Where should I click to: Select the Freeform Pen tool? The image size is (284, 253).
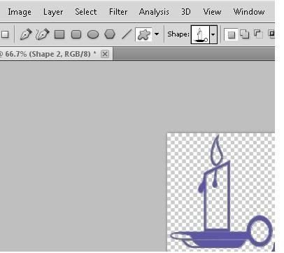(43, 34)
